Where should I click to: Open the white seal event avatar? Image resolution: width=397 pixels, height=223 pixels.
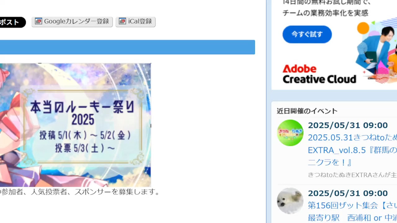[x=290, y=201]
